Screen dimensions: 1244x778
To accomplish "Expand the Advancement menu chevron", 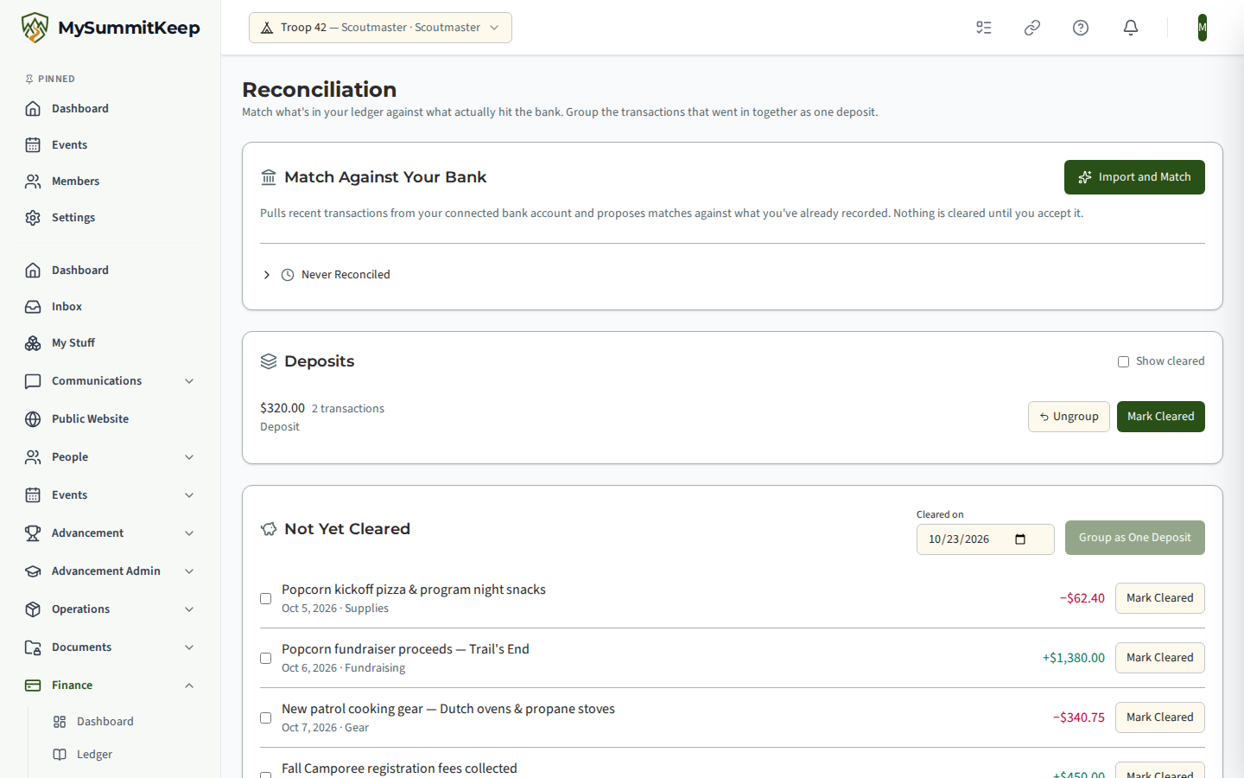I will [189, 532].
